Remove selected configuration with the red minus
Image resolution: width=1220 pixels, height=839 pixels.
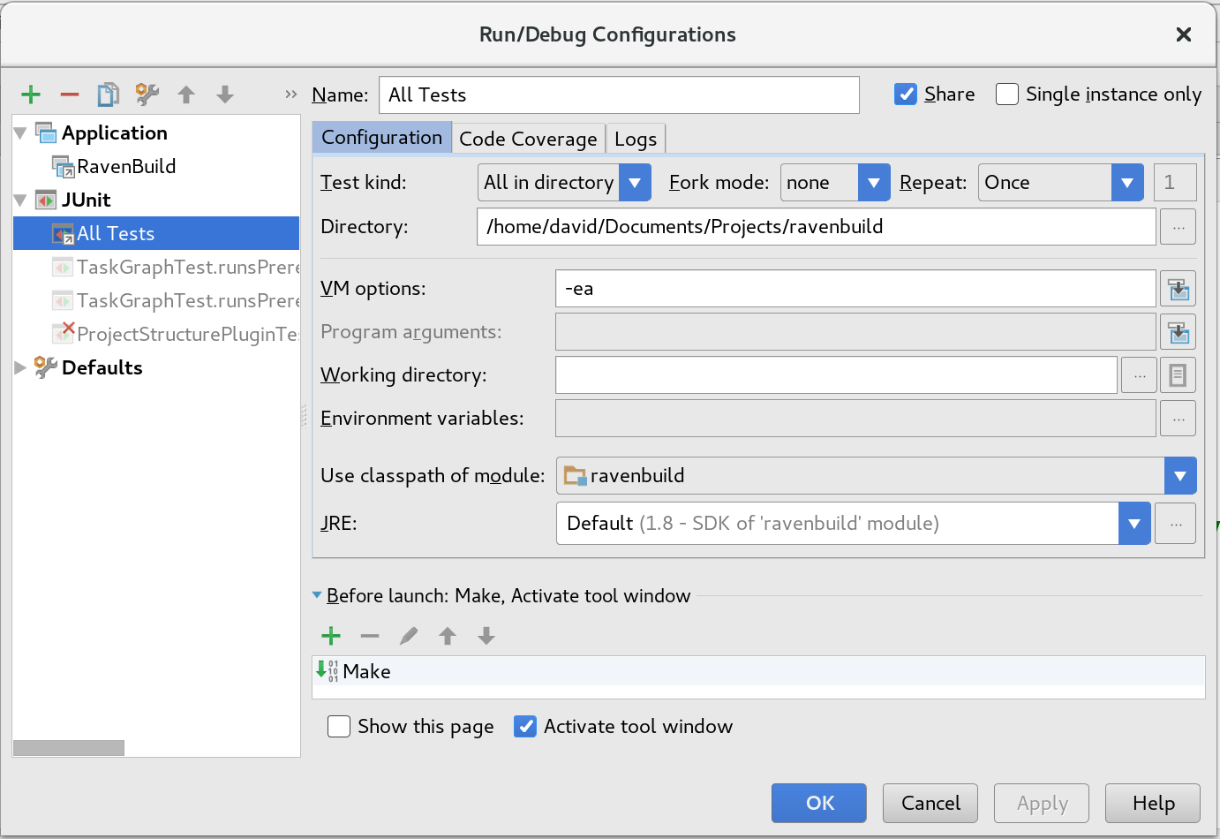(70, 94)
